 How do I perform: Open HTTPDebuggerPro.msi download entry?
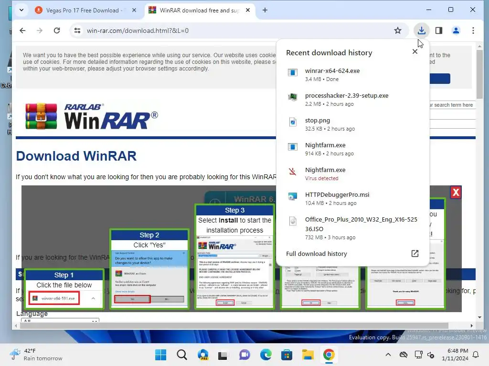pyautogui.click(x=352, y=199)
